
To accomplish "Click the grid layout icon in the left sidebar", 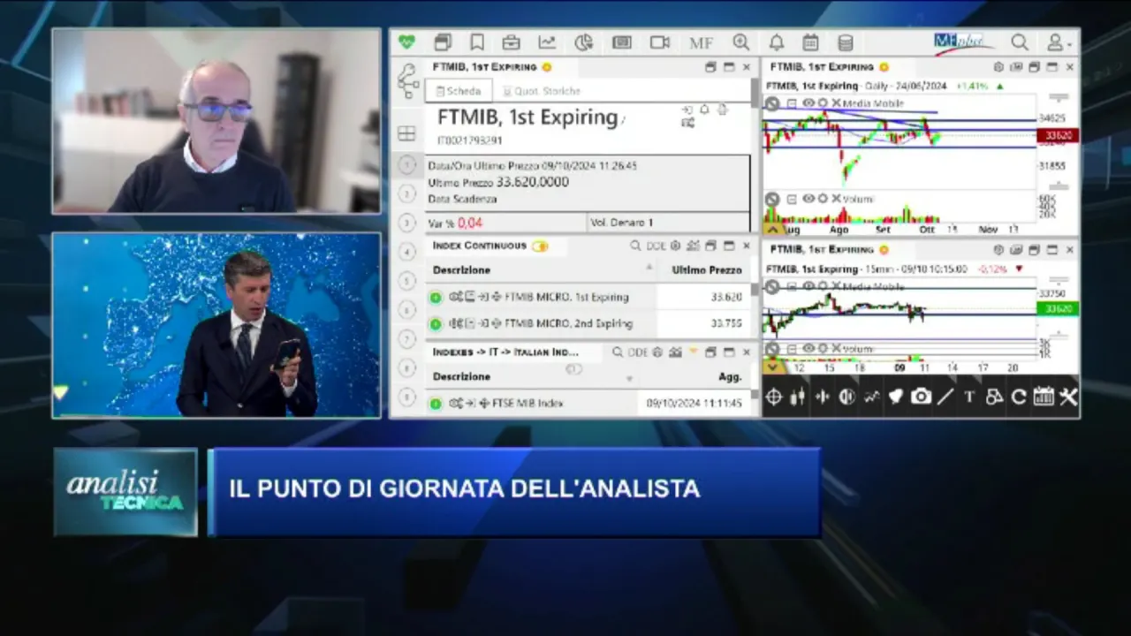I will click(x=406, y=133).
